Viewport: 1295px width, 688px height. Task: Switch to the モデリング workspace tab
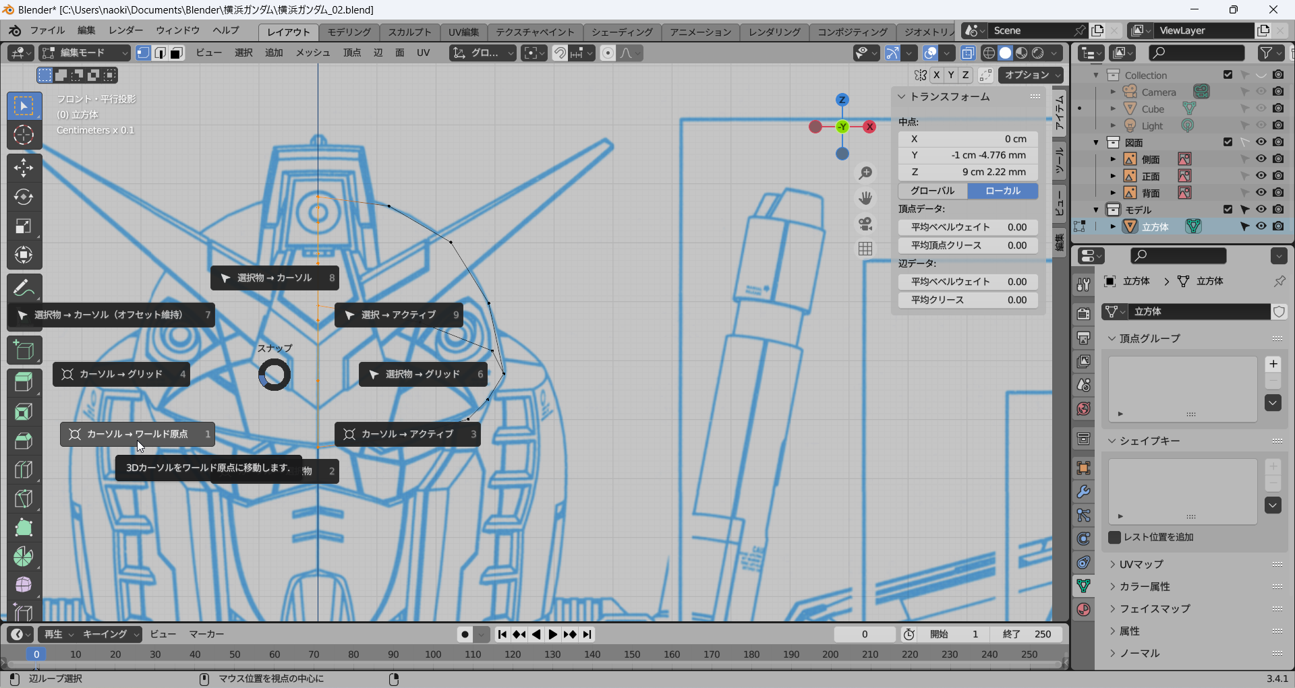pyautogui.click(x=349, y=32)
